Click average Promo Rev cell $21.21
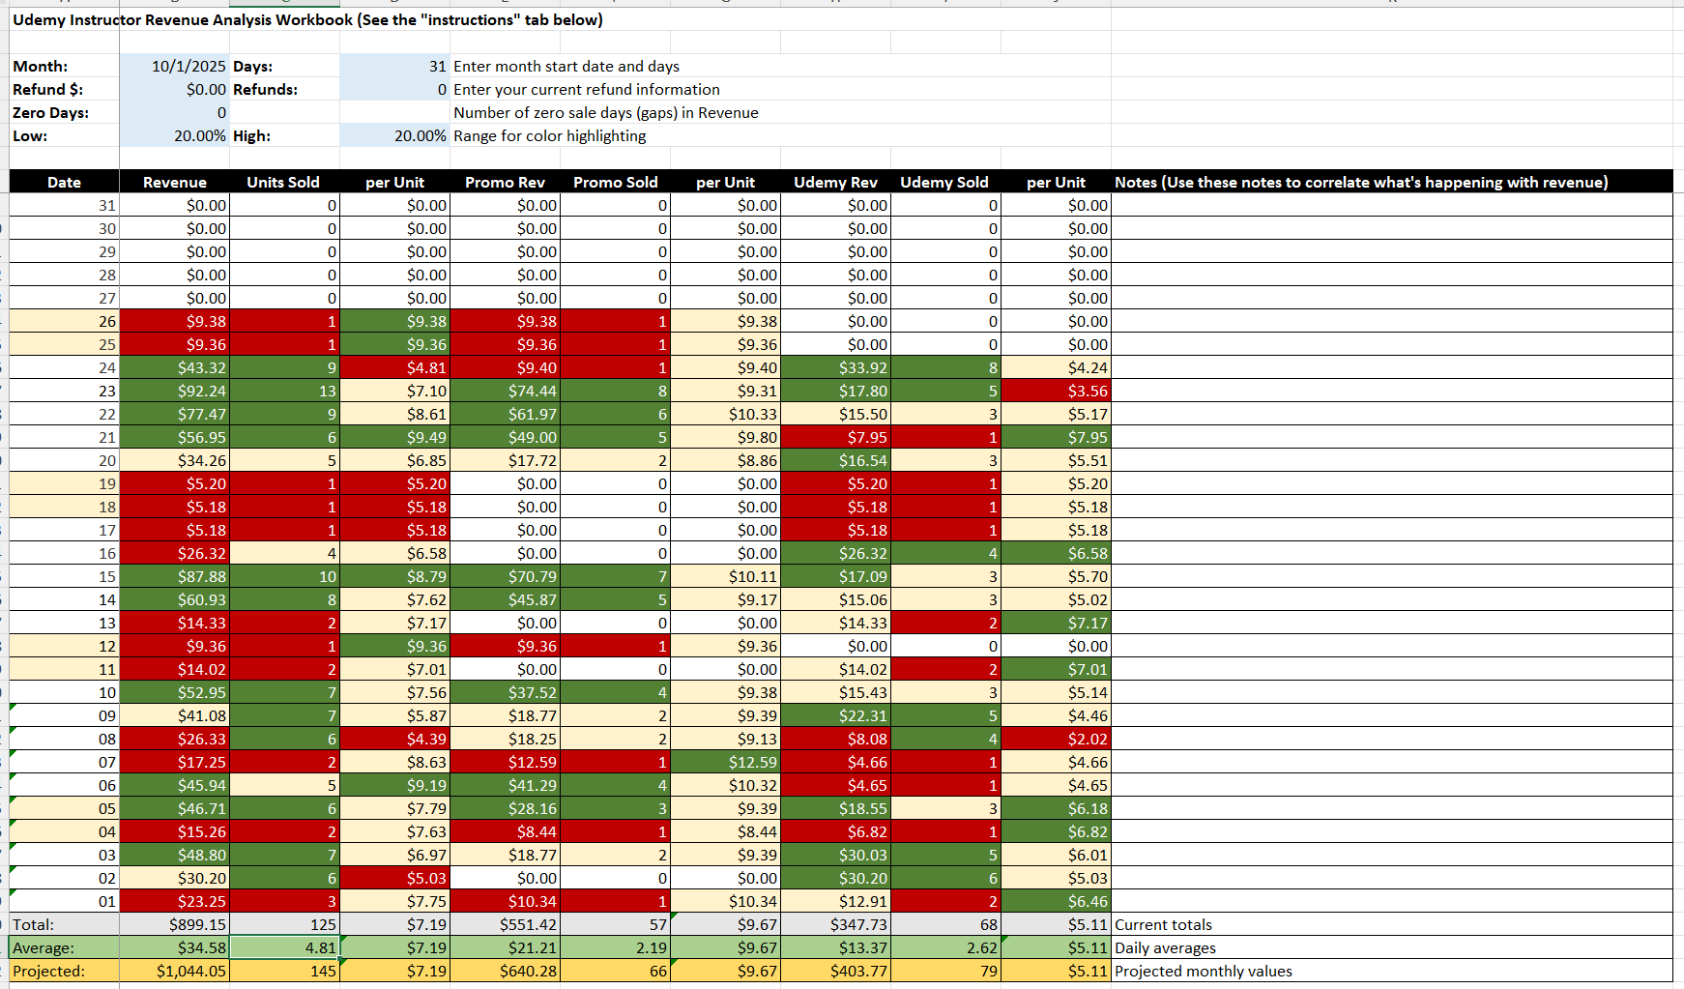This screenshot has height=989, width=1684. pyautogui.click(x=505, y=947)
